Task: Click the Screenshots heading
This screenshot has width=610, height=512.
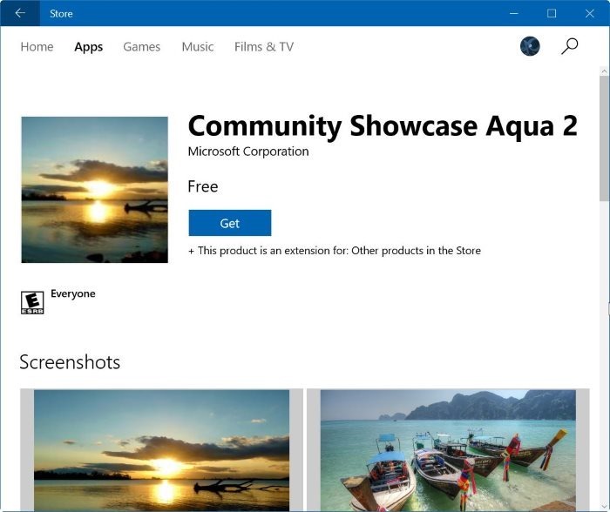Action: point(70,362)
